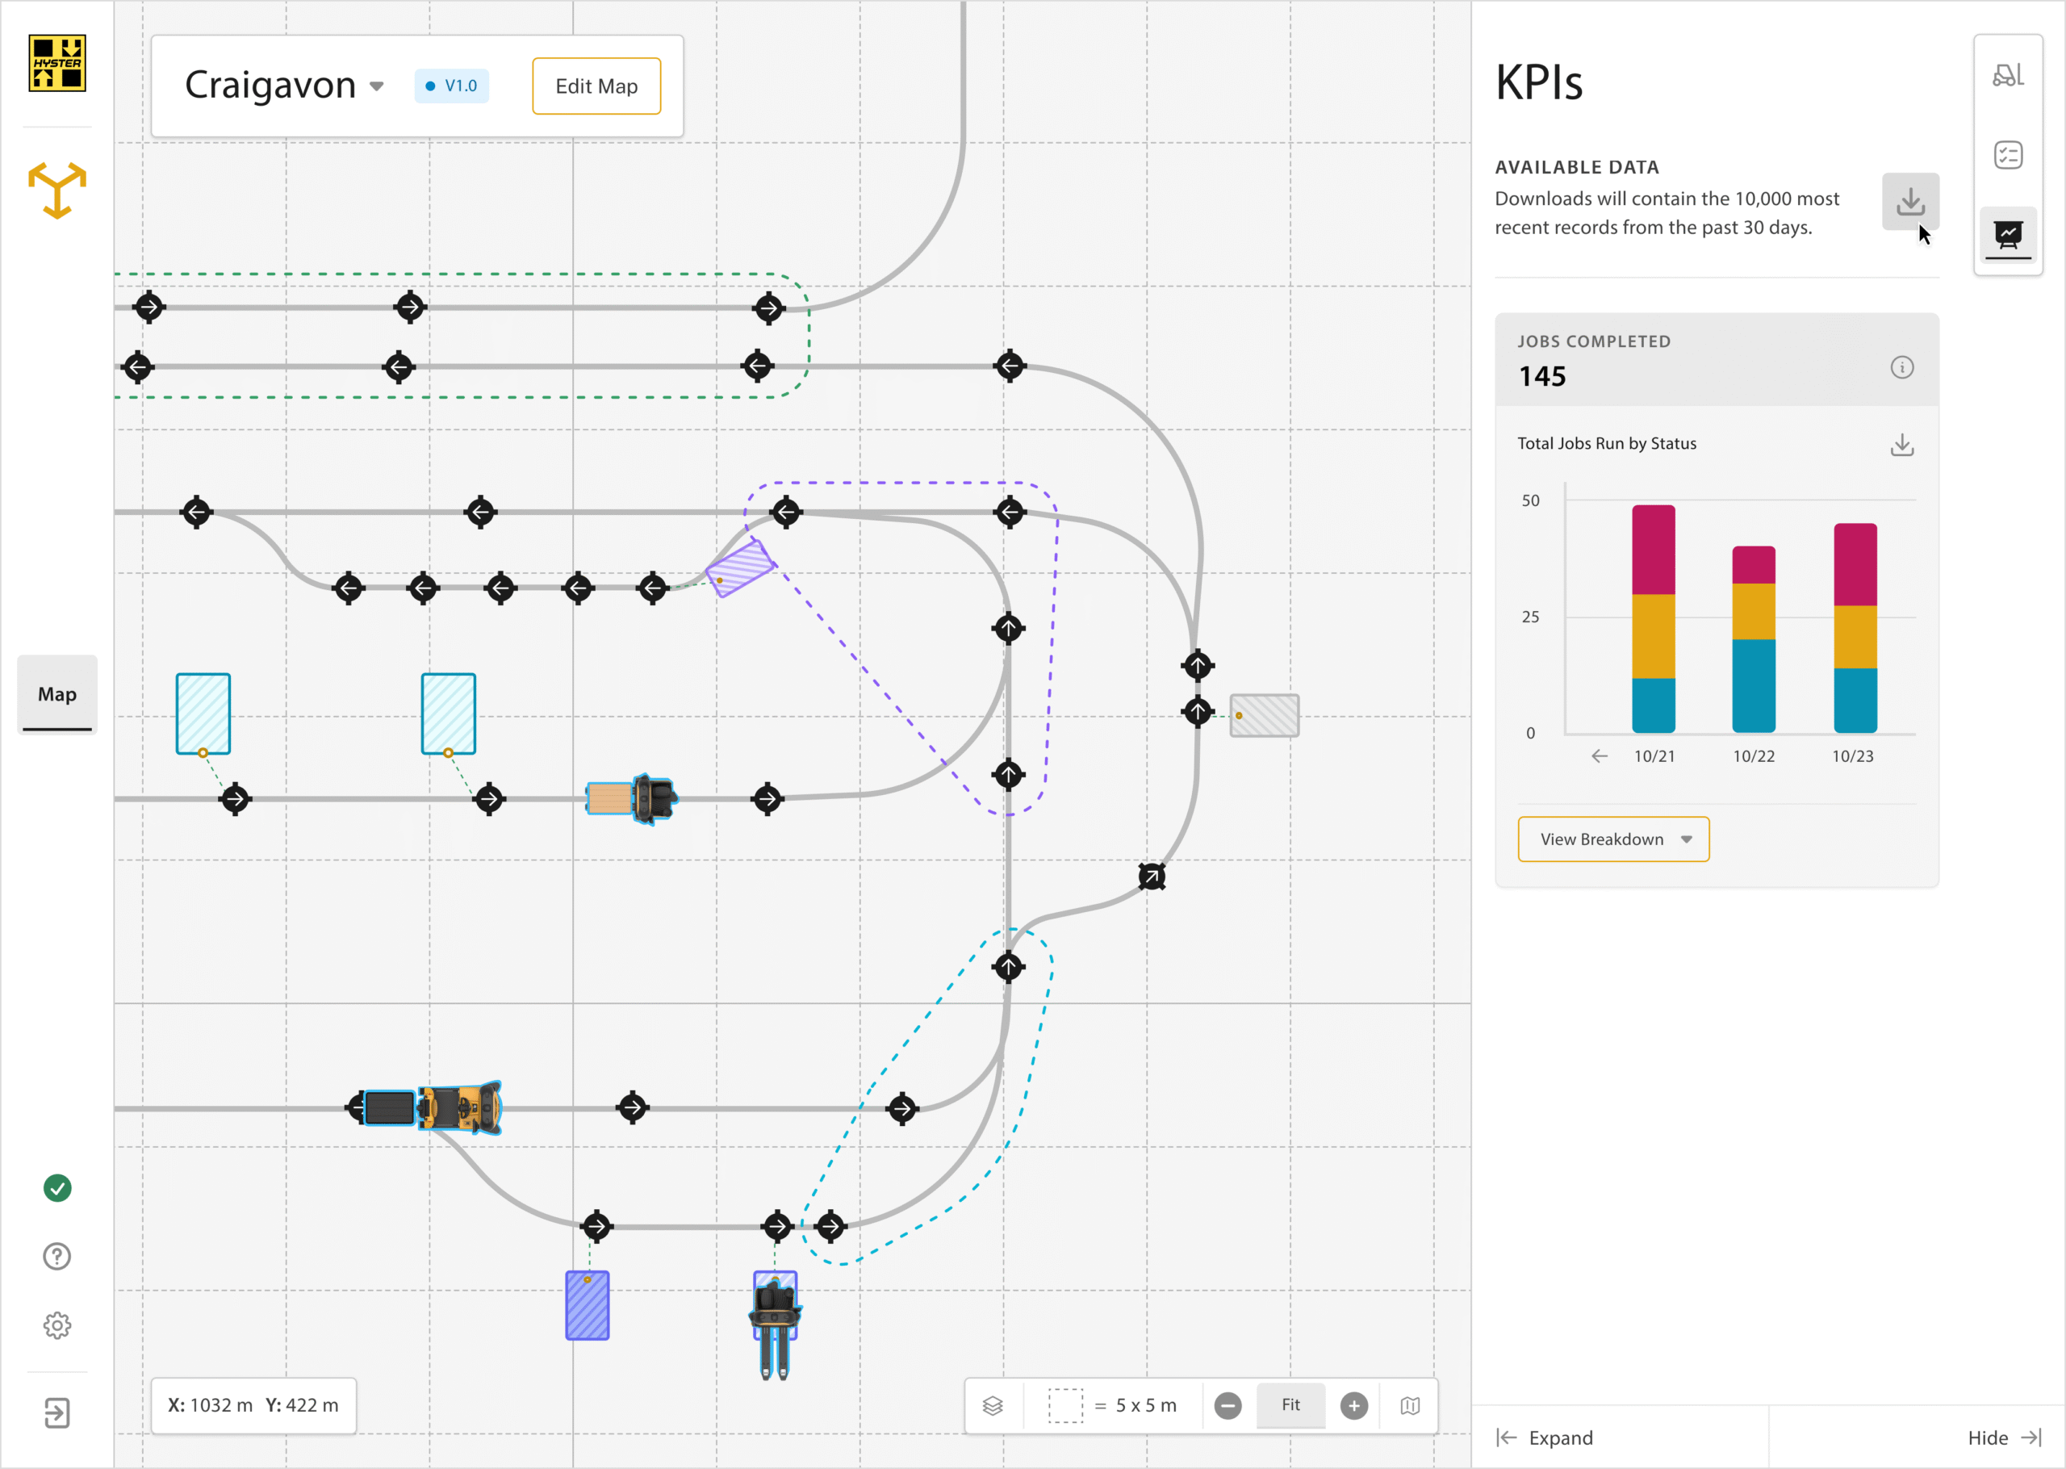2066x1469 pixels.
Task: Open the View Breakdown dropdown
Action: tap(1614, 839)
